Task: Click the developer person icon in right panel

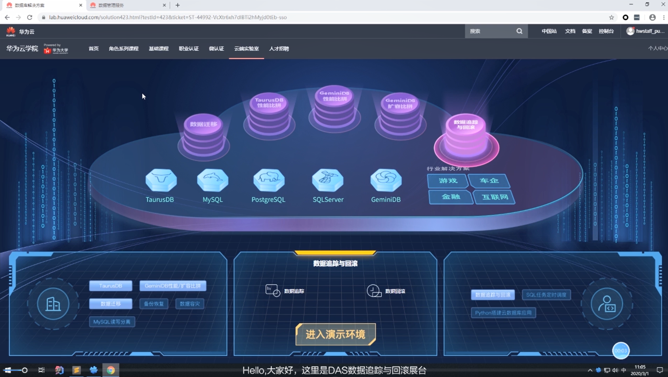Action: (x=607, y=304)
